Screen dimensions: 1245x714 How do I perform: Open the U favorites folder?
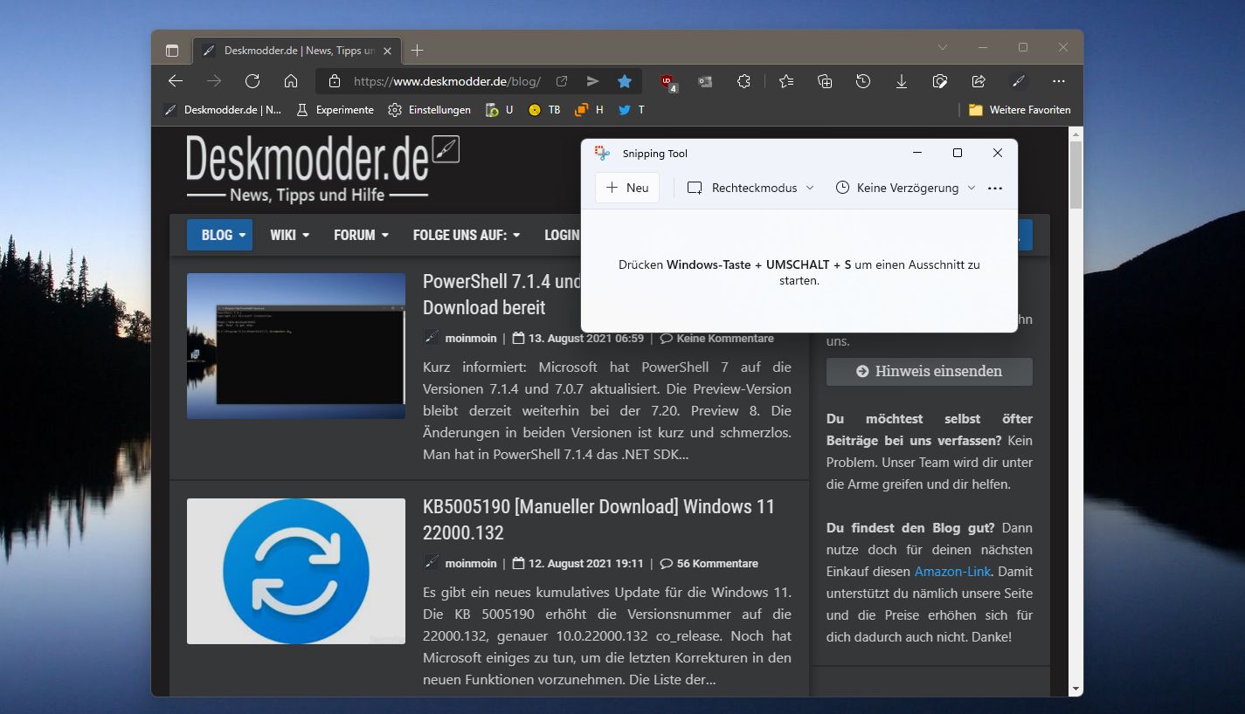point(499,110)
